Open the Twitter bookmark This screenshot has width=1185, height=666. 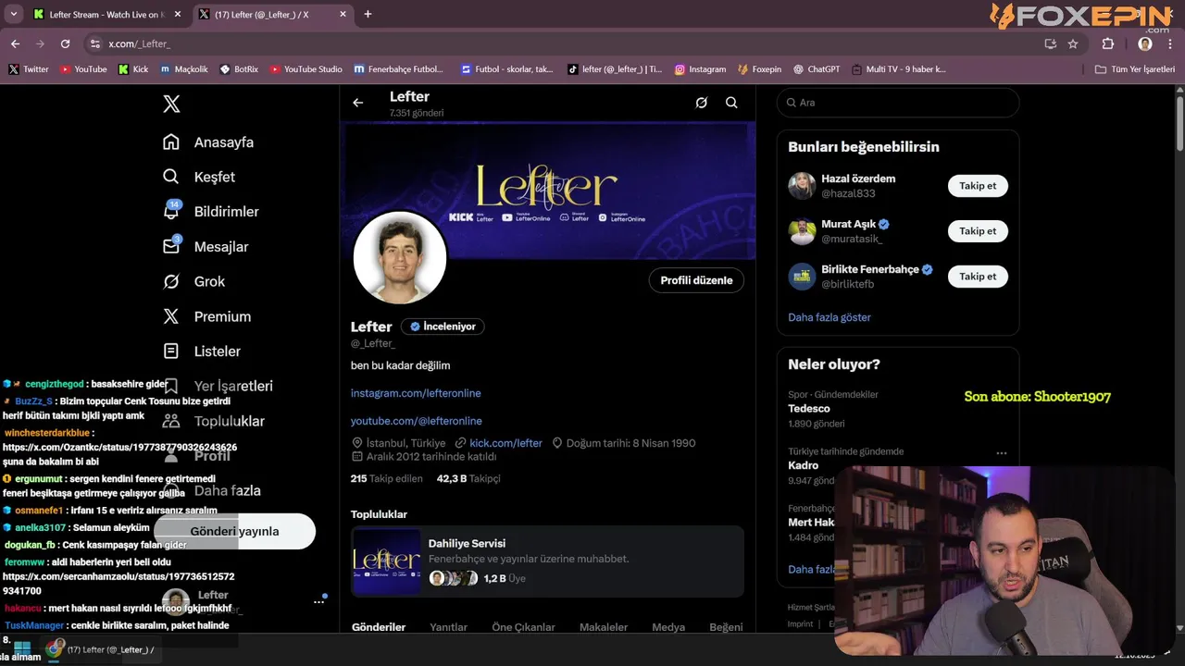click(x=29, y=69)
